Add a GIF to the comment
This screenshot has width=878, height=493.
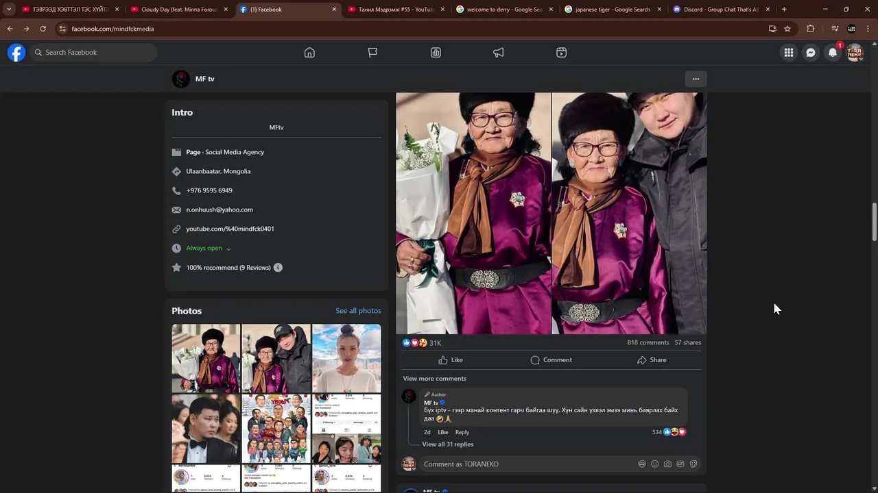tap(680, 464)
